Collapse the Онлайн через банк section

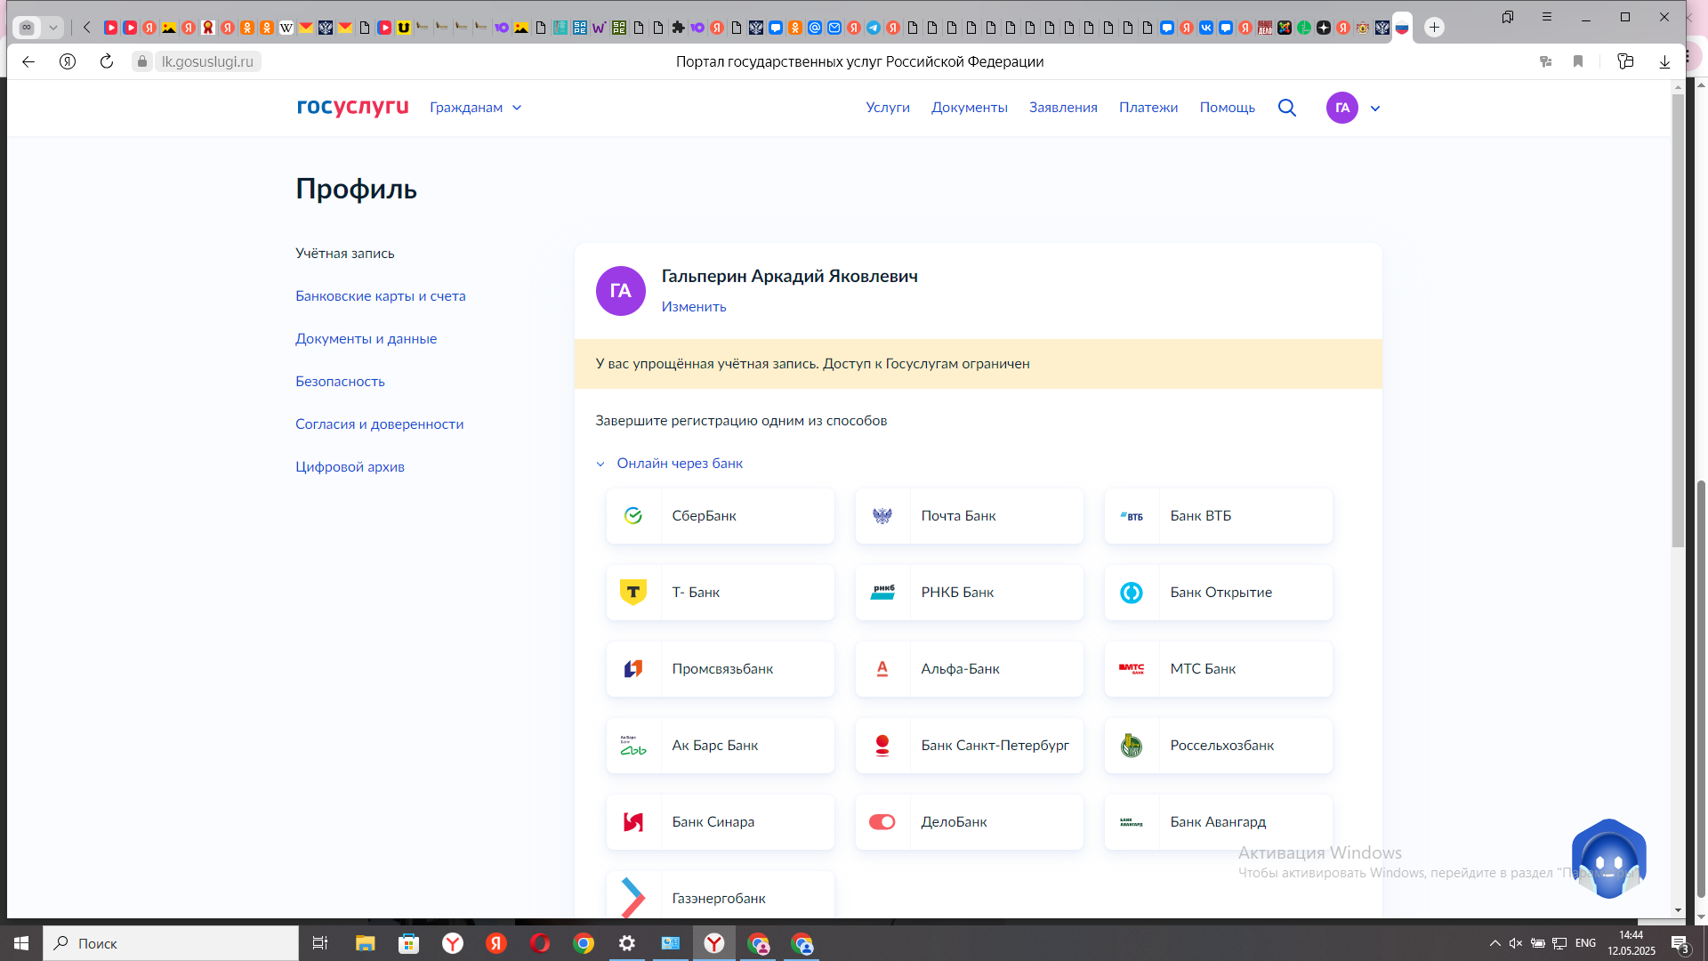669,464
